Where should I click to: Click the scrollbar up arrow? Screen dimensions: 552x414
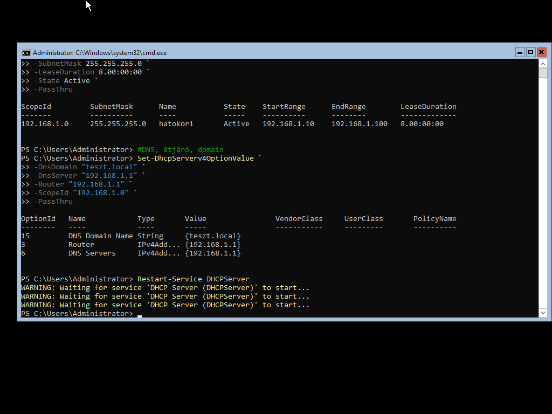tap(543, 64)
